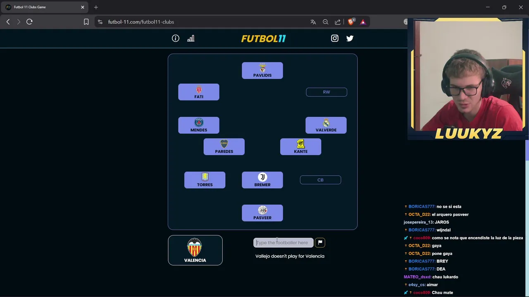Click chat message 'no se si esta'

click(x=449, y=207)
